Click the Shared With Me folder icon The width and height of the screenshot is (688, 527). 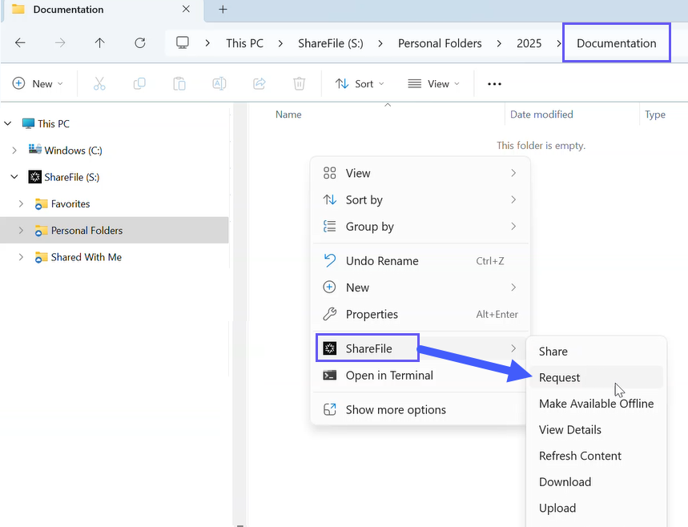(x=41, y=258)
